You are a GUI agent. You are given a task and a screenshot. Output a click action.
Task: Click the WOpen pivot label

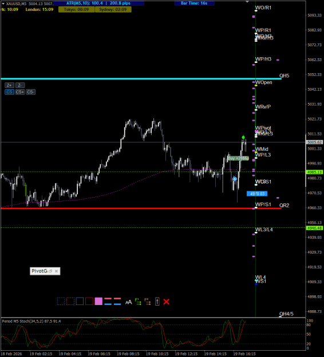pos(263,82)
